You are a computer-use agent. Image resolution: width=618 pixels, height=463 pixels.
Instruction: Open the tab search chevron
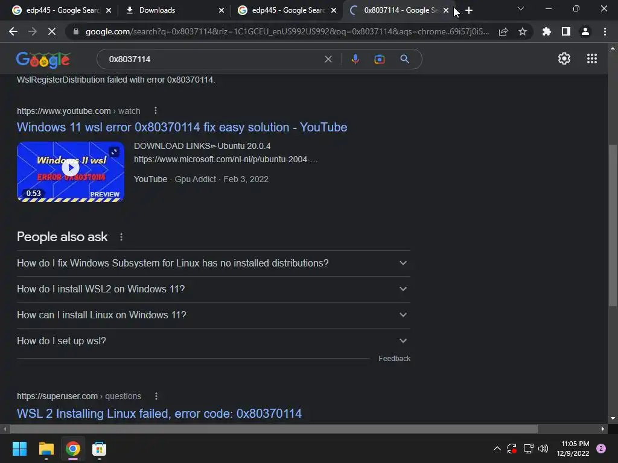coord(521,8)
